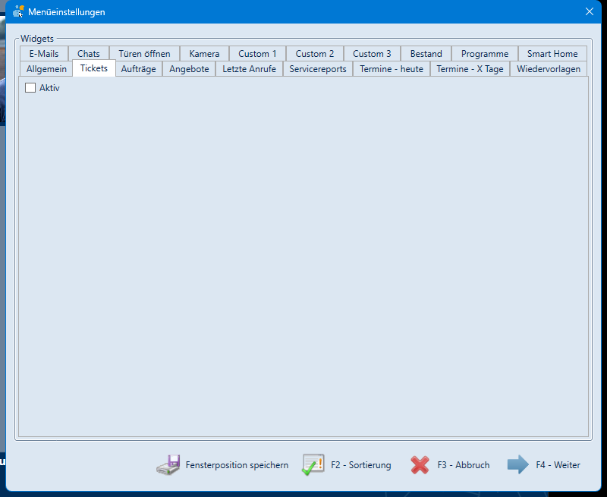Viewport: 607px width, 497px height.
Task: Switch to the Custom 2 tab
Action: [x=315, y=53]
